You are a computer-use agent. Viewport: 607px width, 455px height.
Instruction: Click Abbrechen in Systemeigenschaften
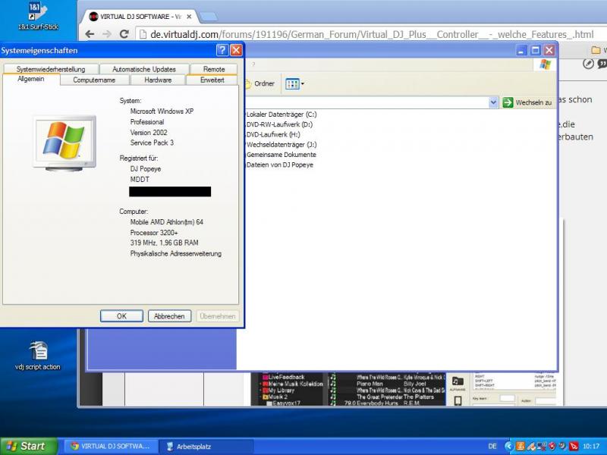tap(169, 316)
